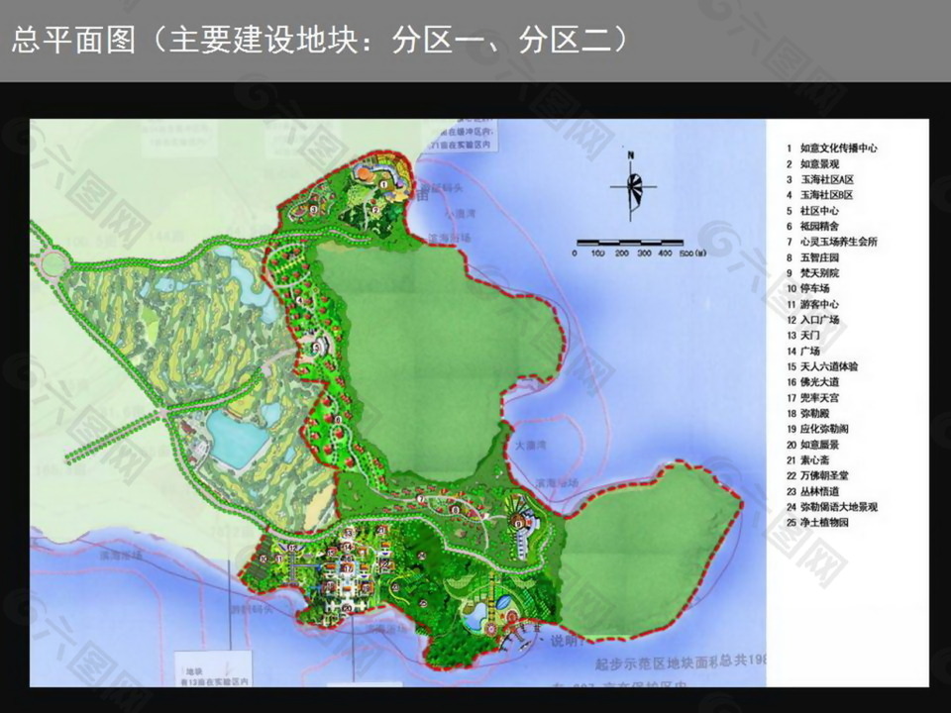This screenshot has height=713, width=951.
Task: Click the north compass arrow icon
Action: (633, 188)
